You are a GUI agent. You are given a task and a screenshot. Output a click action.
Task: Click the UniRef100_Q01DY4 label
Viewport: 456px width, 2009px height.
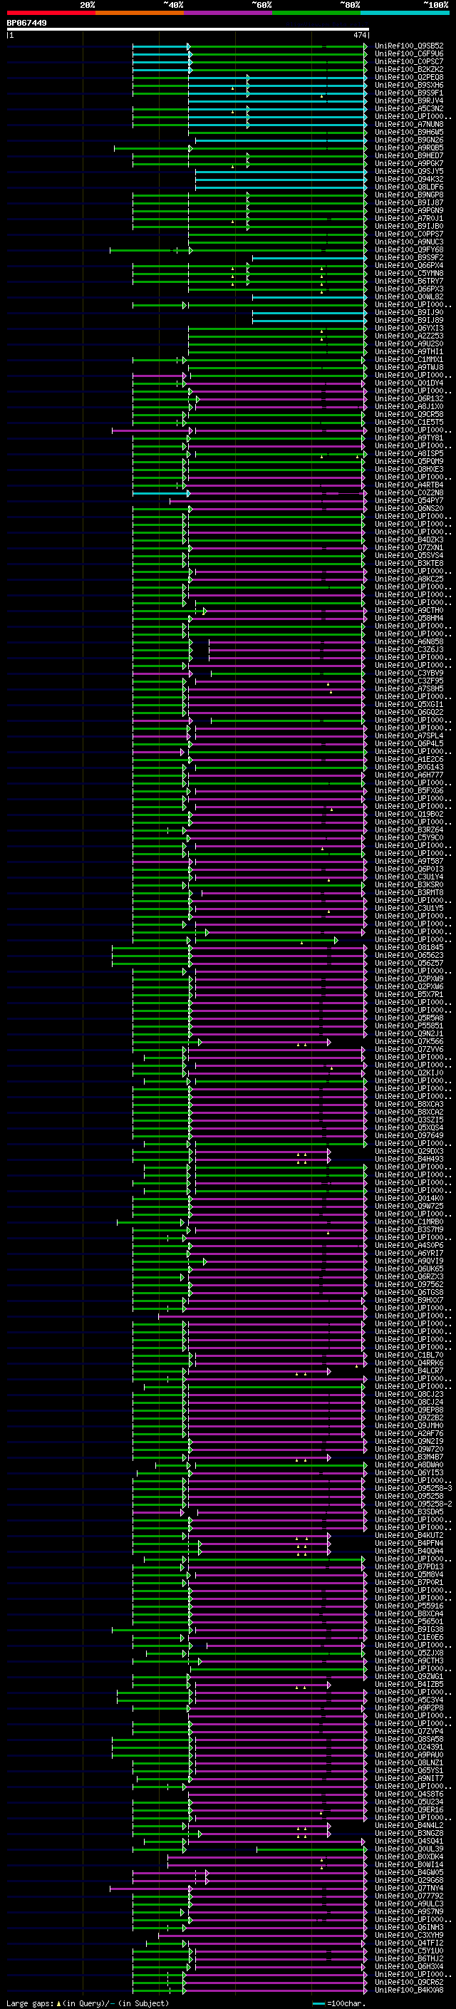click(x=409, y=383)
